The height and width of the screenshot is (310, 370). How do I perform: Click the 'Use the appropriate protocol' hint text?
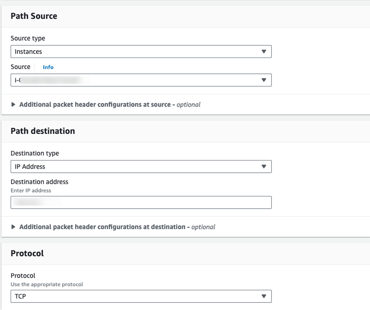(47, 284)
